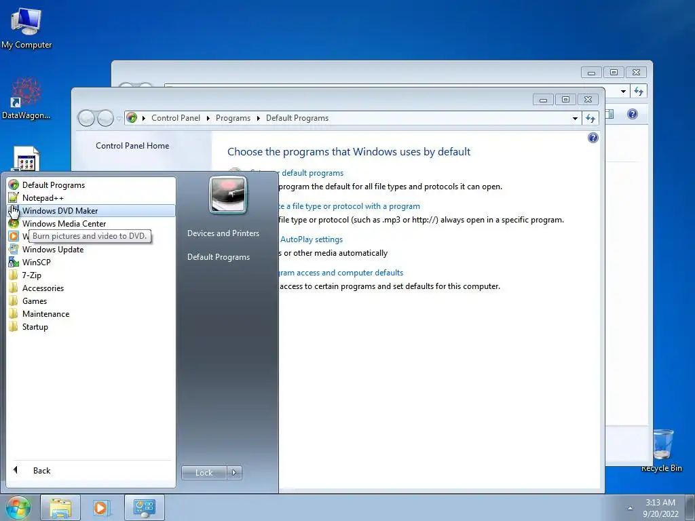The width and height of the screenshot is (695, 521).
Task: Select the DataWagon desktop shortcut
Action: point(26,98)
